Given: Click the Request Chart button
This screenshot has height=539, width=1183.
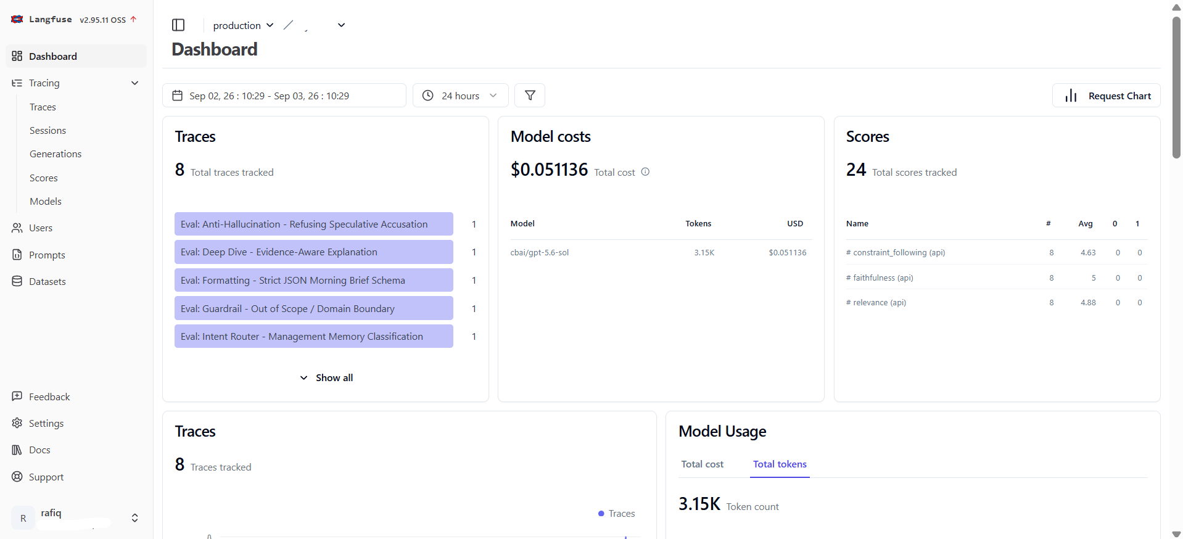Looking at the screenshot, I should 1107,96.
